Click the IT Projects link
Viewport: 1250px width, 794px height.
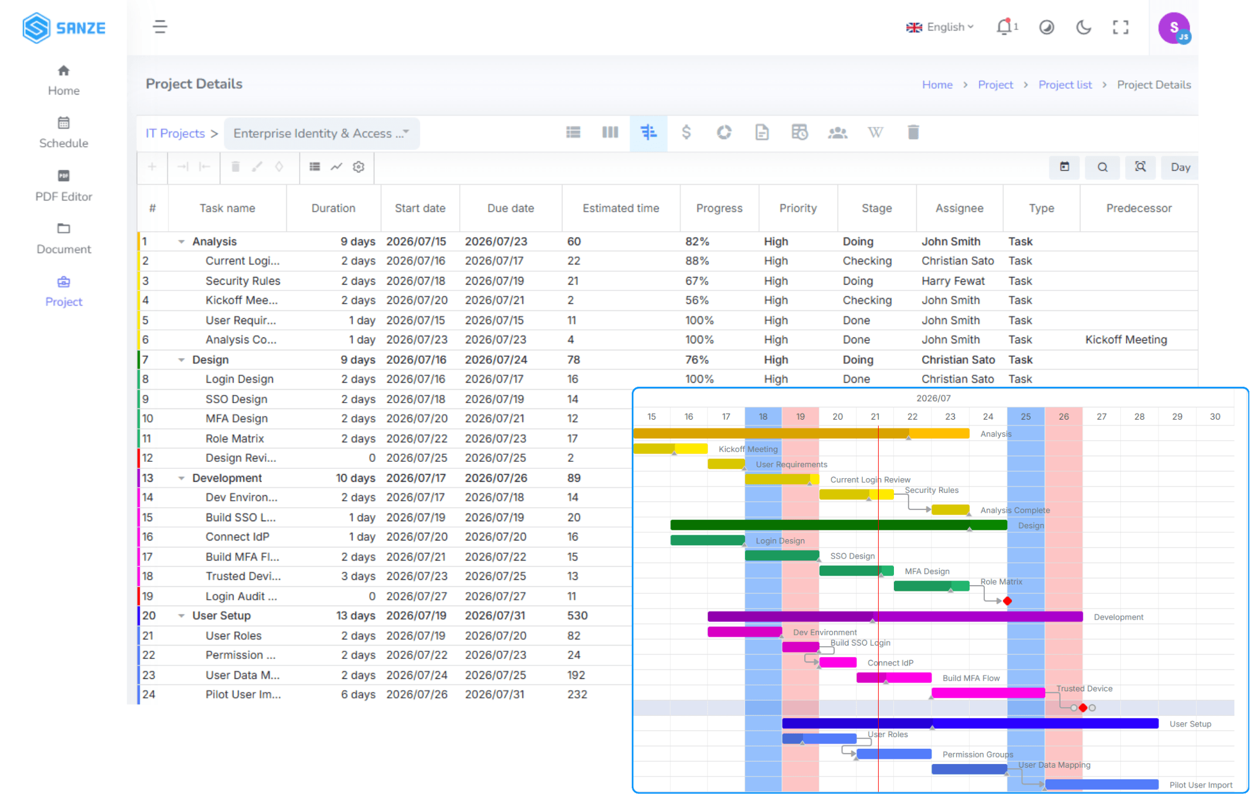[175, 133]
